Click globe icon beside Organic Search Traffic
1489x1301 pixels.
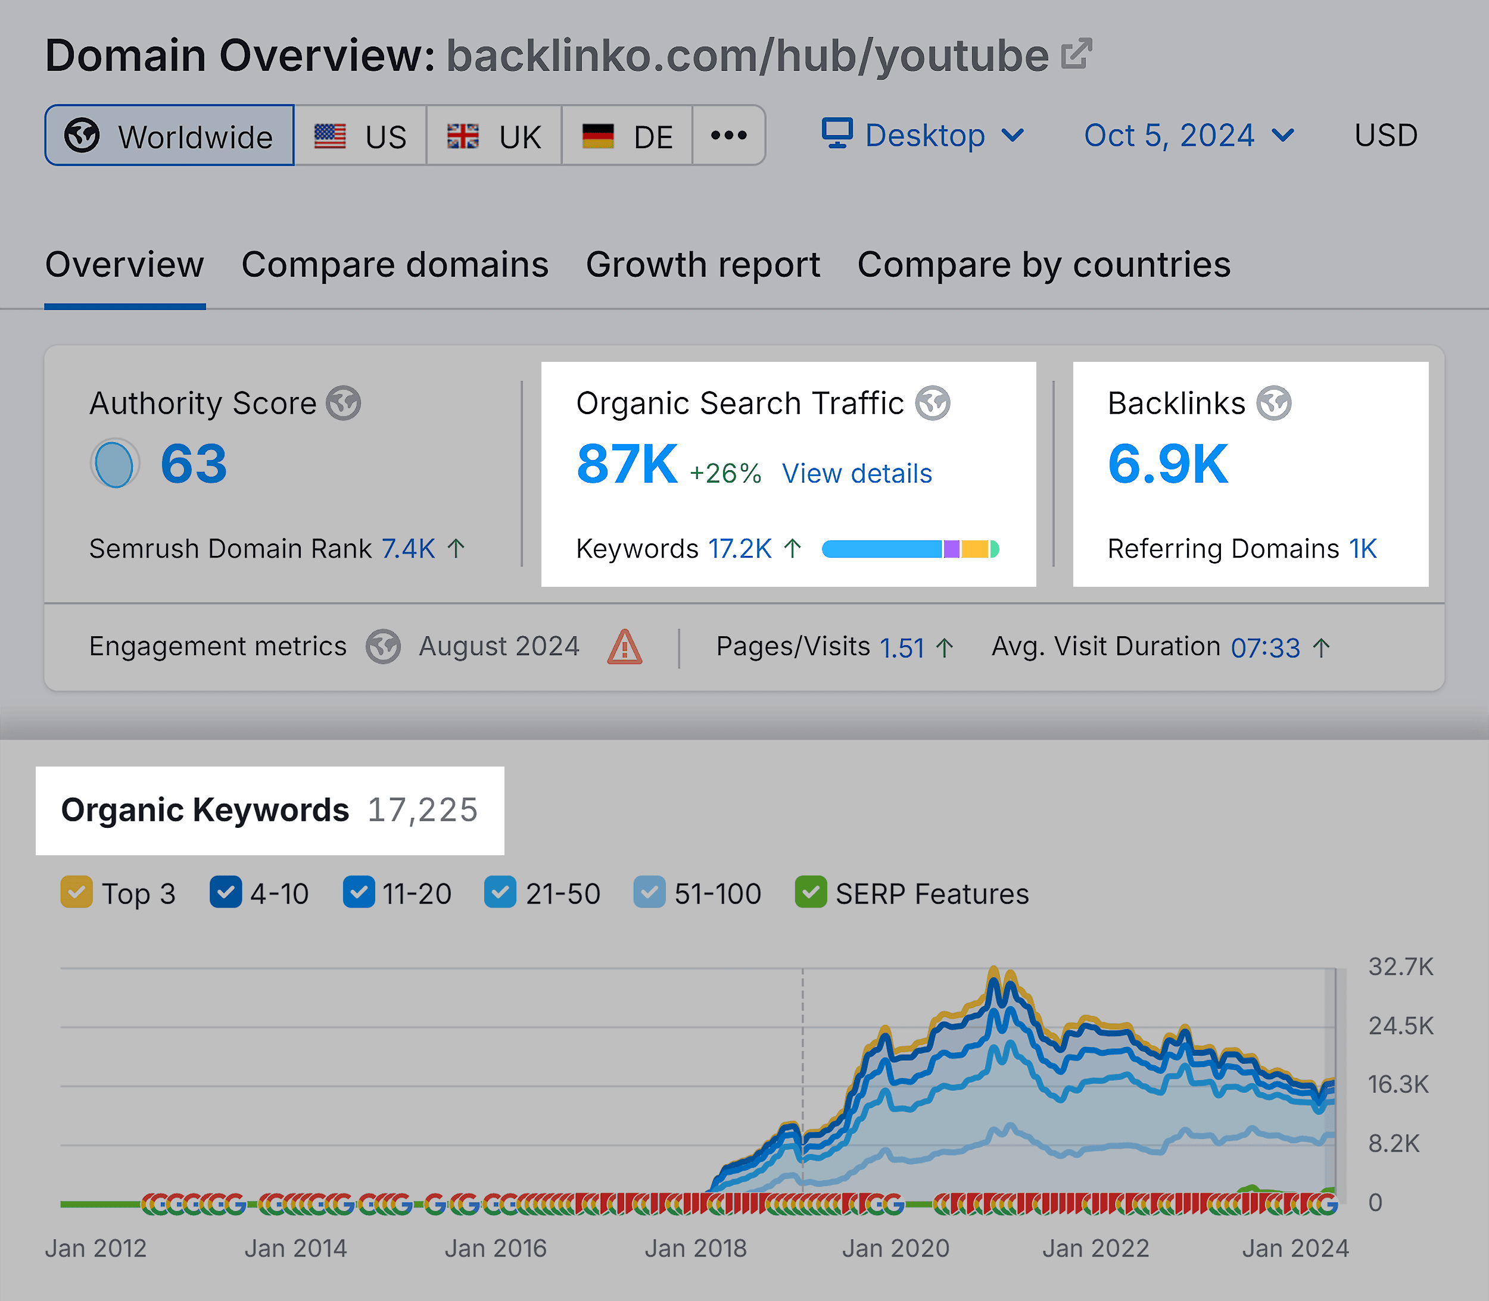point(932,403)
